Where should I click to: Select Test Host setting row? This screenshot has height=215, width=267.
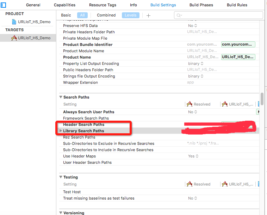[x=159, y=192]
